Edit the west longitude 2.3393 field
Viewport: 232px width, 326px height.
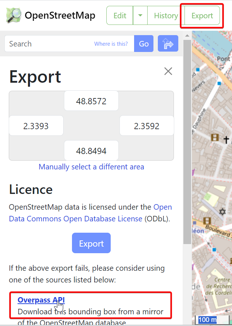(x=36, y=125)
